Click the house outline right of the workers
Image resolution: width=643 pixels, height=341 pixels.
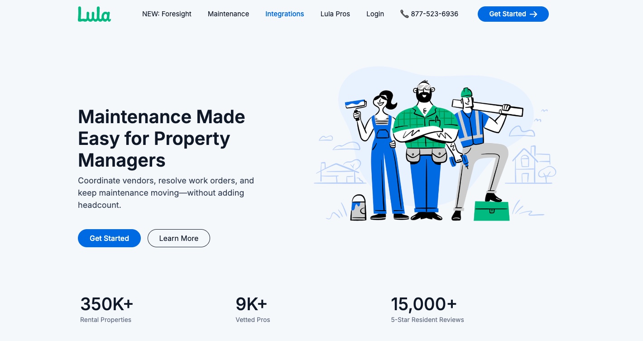tap(526, 165)
